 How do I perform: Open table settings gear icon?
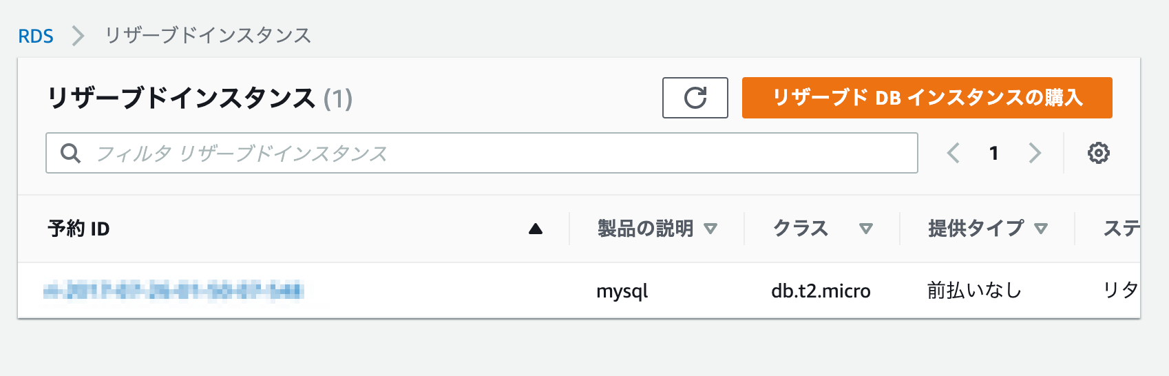(x=1098, y=153)
